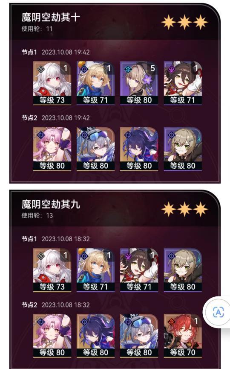Screen dimensions: 230x369
Task: Open the 魔阴空劫其九 stage header
Action: pyautogui.click(x=51, y=204)
